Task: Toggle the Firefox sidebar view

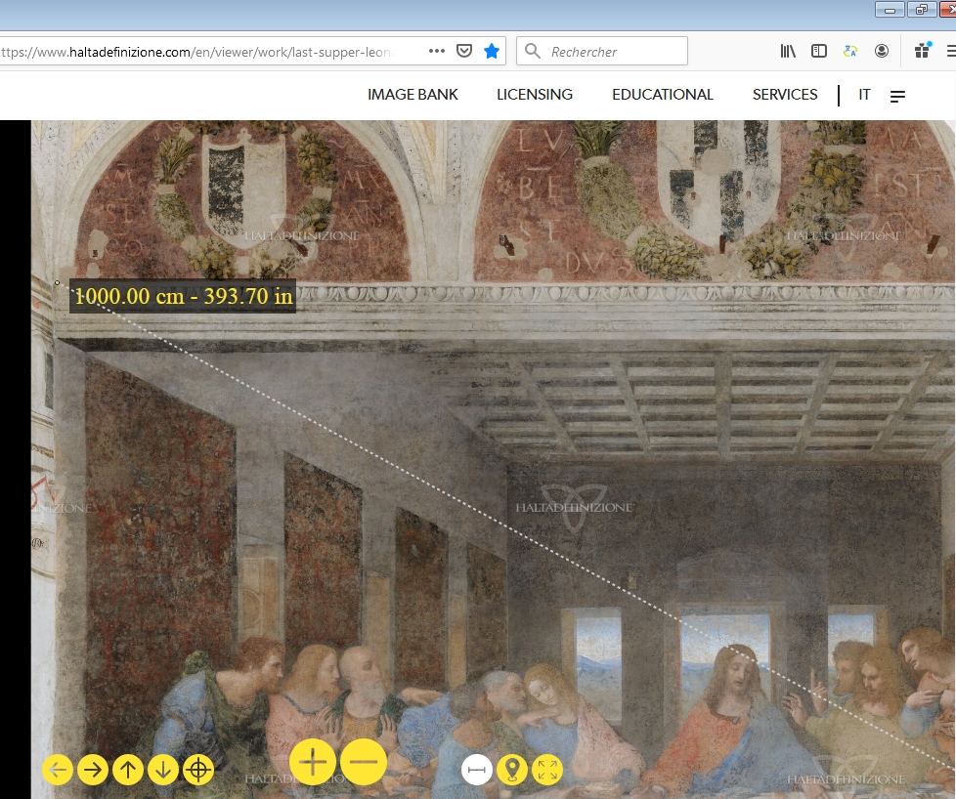Action: pos(819,51)
